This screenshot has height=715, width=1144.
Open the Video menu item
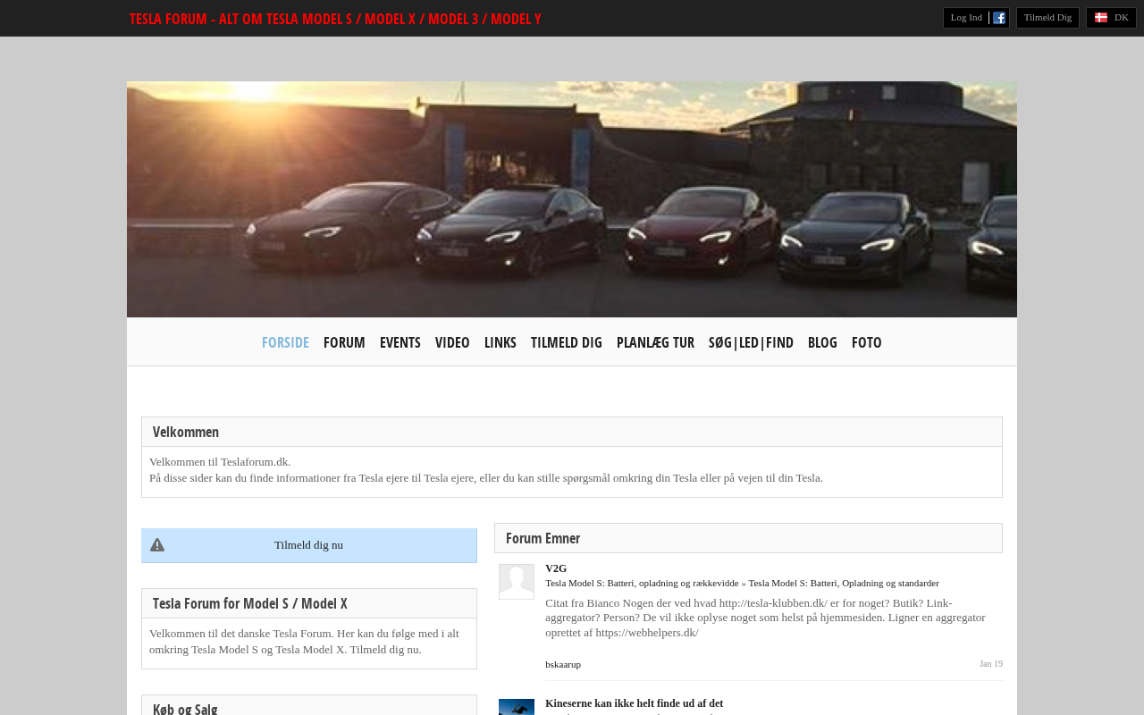(452, 342)
